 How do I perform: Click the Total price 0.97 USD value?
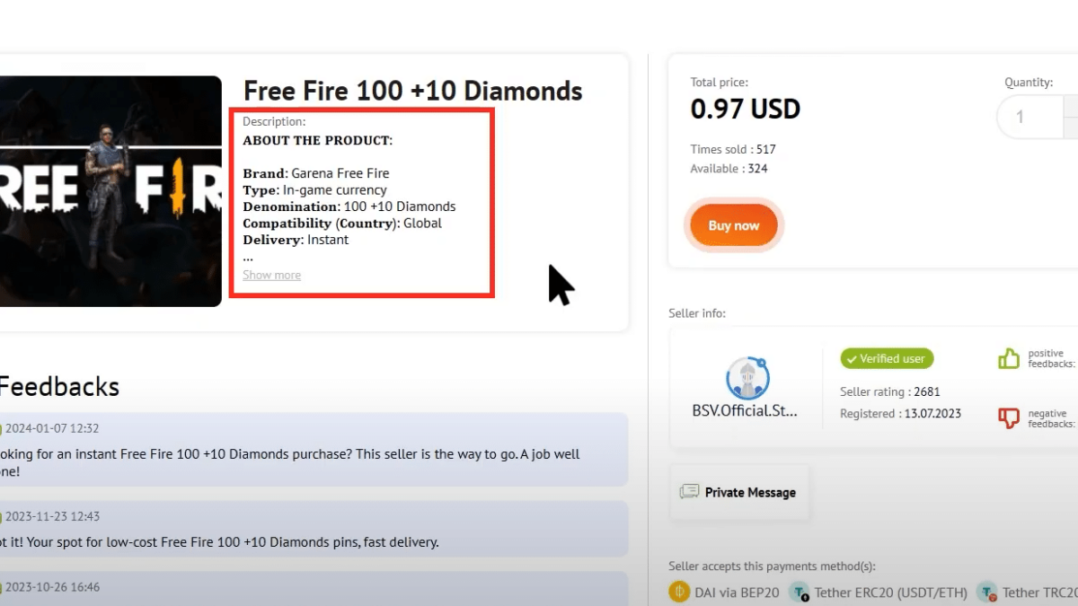tap(746, 109)
